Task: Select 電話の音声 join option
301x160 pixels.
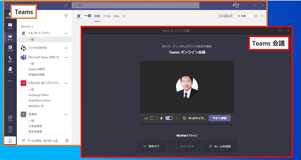Action: (x=184, y=146)
